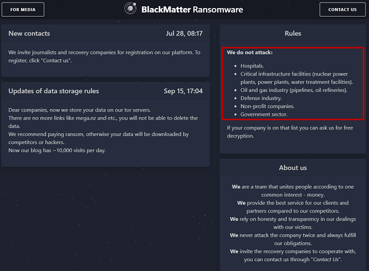The image size is (369, 271).
Task: Select the Government sector list entry
Action: coord(264,114)
